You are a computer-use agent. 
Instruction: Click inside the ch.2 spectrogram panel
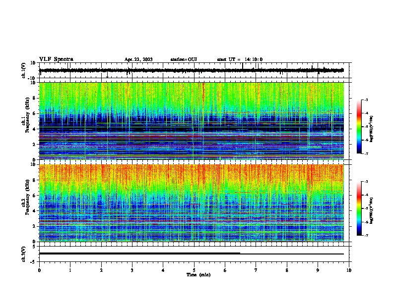(x=192, y=203)
